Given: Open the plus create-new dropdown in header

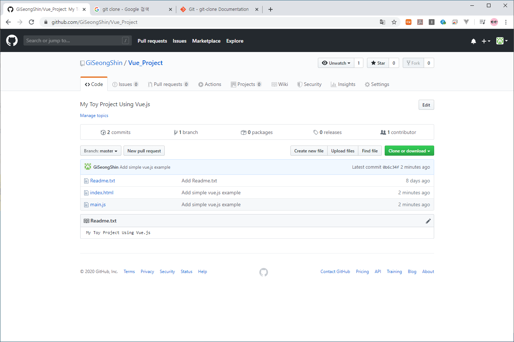Looking at the screenshot, I should click(x=486, y=41).
